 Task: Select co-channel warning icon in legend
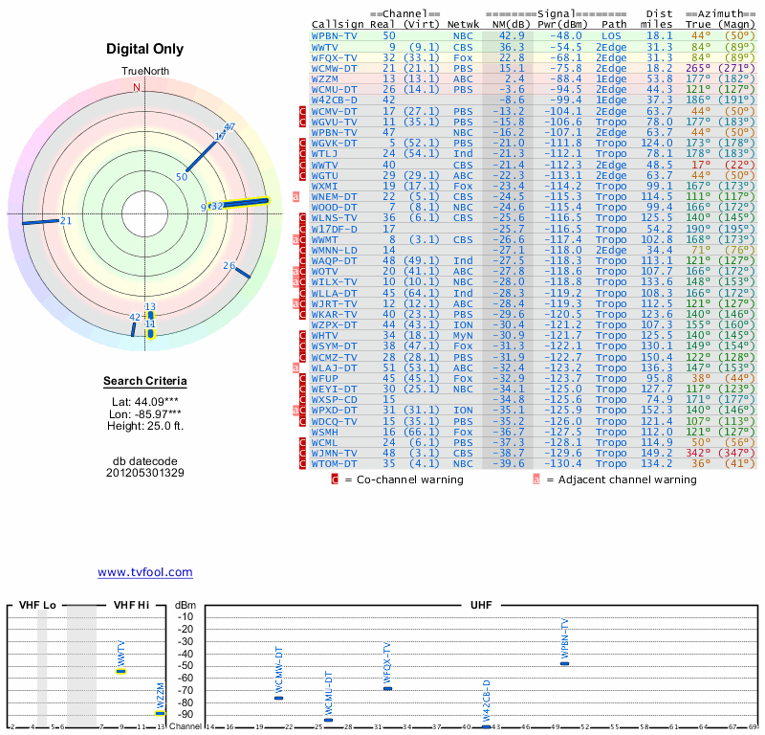(335, 479)
